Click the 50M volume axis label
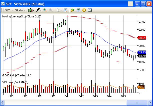The image size is (153, 106). (x=141, y=84)
